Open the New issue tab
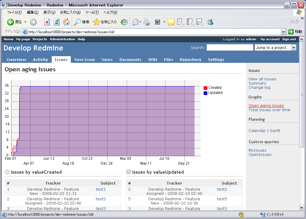The image size is (306, 219). (84, 60)
